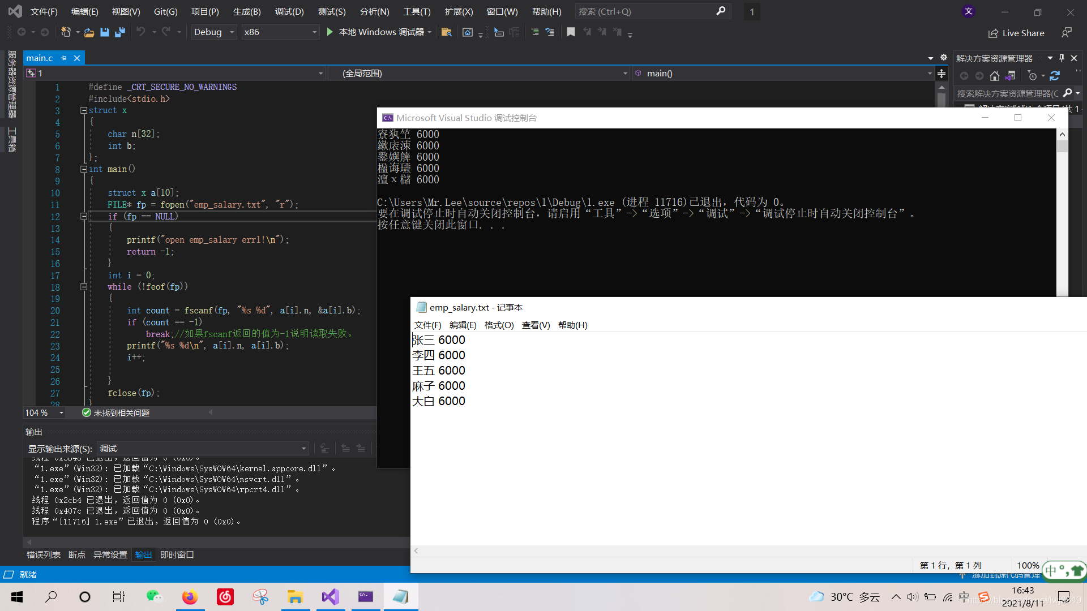Open the feedback person icon at top right
The image size is (1087, 611).
click(1067, 33)
